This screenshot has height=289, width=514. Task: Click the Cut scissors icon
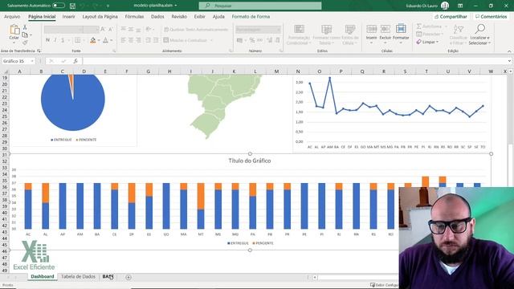(x=25, y=27)
